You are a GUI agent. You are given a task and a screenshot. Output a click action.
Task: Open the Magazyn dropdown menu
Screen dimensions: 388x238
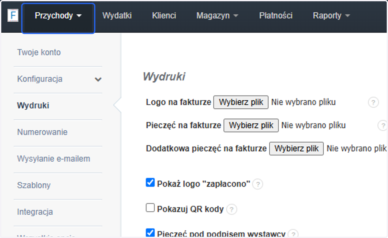pos(217,16)
